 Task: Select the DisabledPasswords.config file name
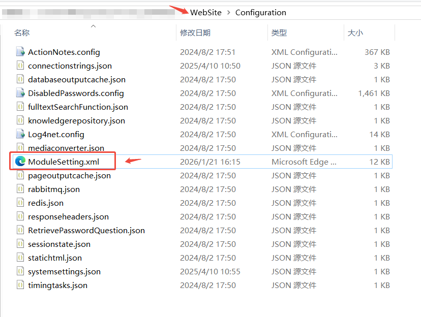76,93
